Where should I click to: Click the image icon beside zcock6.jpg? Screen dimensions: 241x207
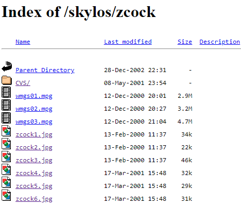6,195
